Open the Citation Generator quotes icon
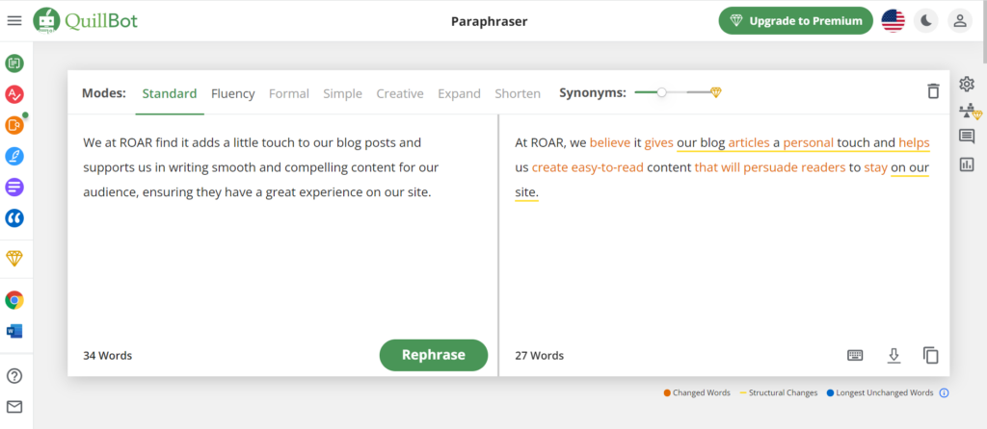The height and width of the screenshot is (429, 987). 14,218
